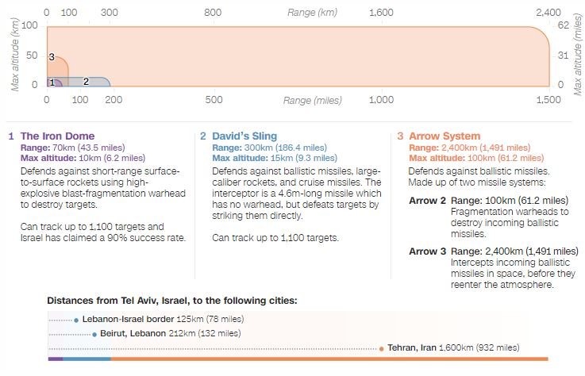Click the orange Tehran, Iran dot marker
Screen dimensions: 585x376
[382, 348]
